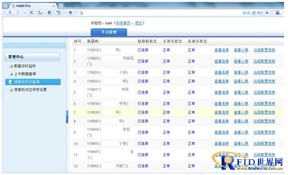Collapse the sidebar using the blue handle

pos(67,117)
